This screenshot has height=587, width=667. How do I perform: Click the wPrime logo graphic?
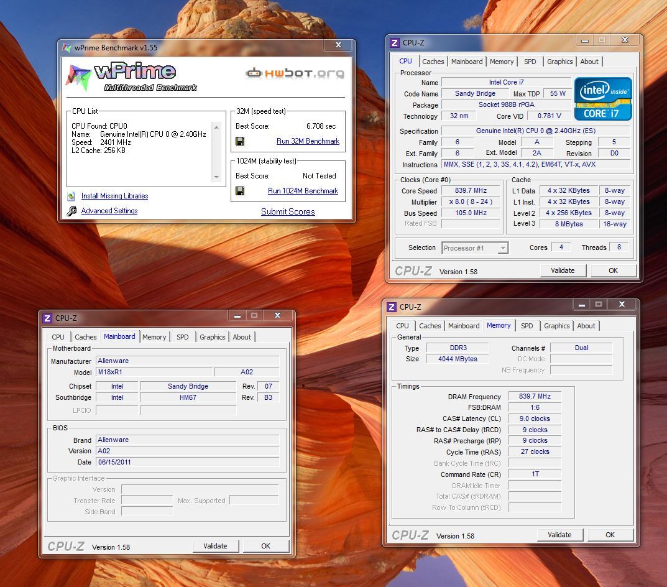click(x=132, y=76)
